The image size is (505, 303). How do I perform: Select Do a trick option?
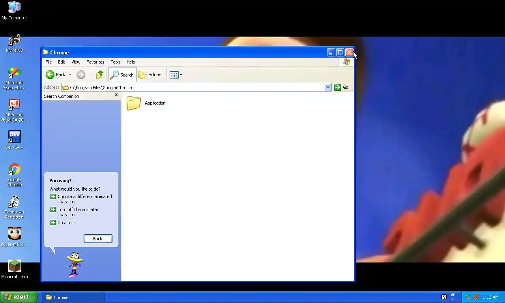pos(63,223)
